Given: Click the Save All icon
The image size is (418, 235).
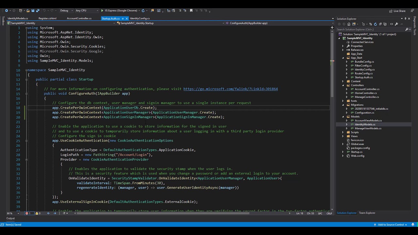Looking at the screenshot, I should [38, 10].
